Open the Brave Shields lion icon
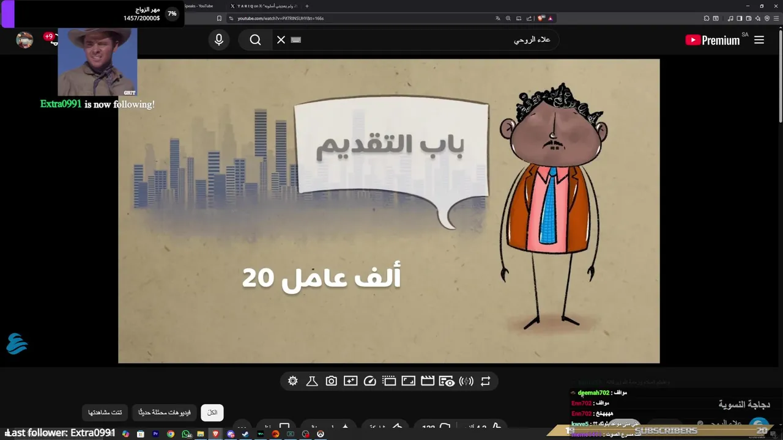 (541, 18)
